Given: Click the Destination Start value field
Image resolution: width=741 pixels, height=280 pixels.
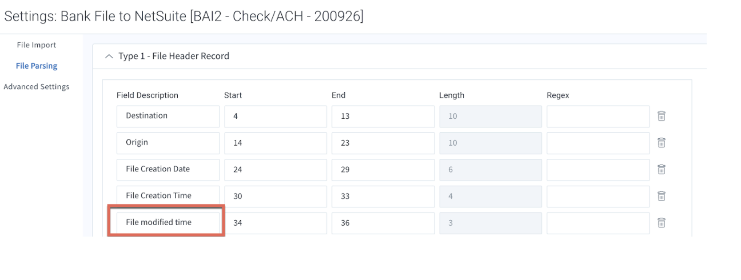Looking at the screenshot, I should click(276, 117).
